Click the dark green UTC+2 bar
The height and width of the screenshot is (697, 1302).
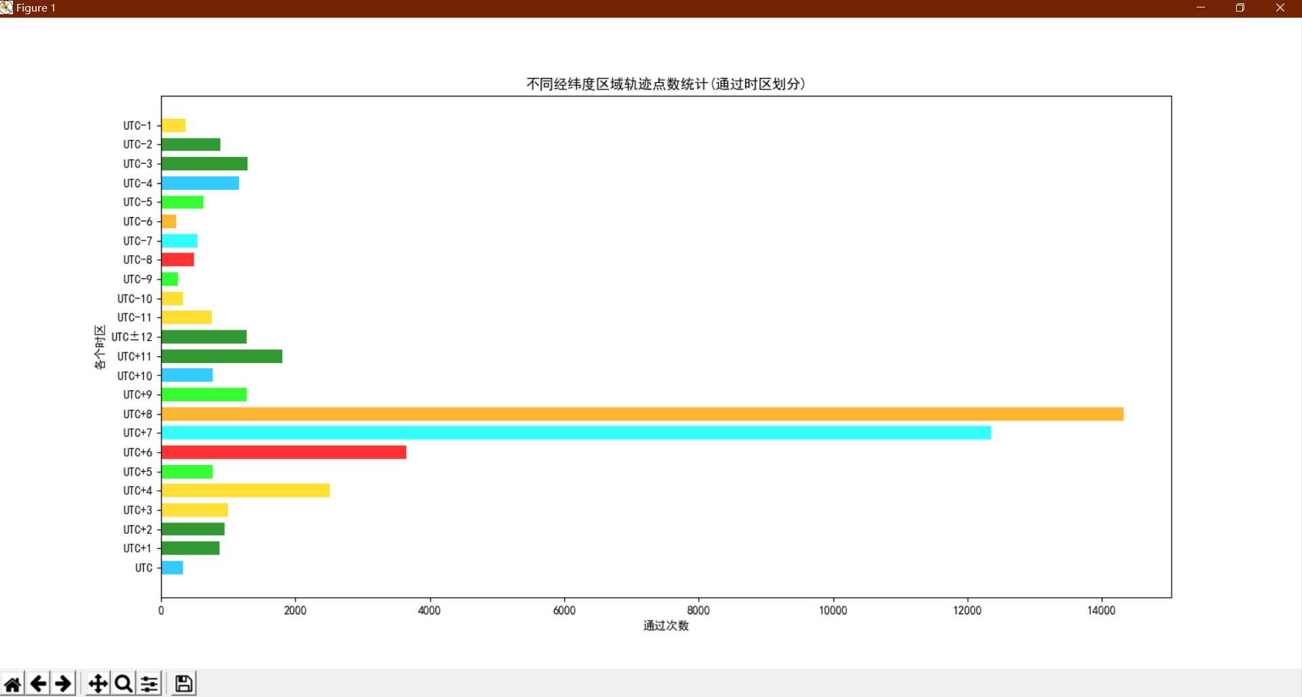coord(193,529)
